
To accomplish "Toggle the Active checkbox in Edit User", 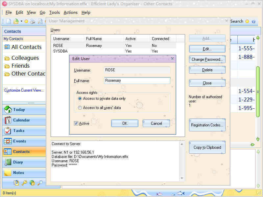I will [76, 123].
